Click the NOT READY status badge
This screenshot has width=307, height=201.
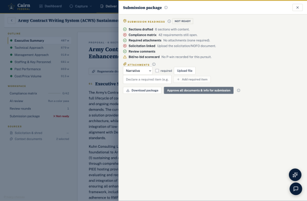[183, 21]
